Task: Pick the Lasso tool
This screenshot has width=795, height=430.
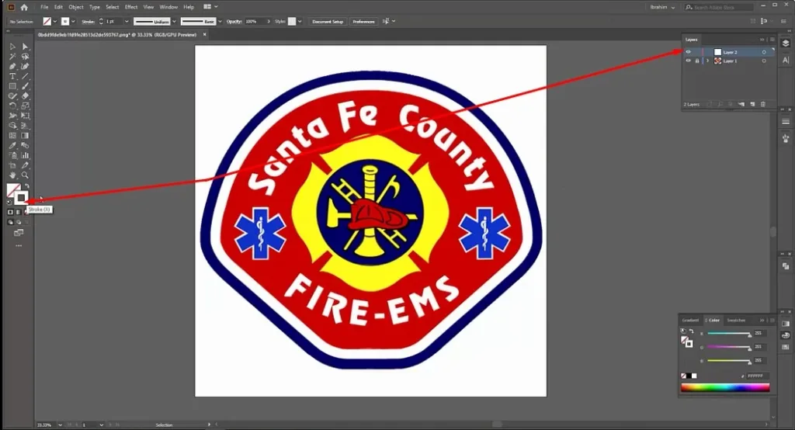Action: (x=25, y=57)
